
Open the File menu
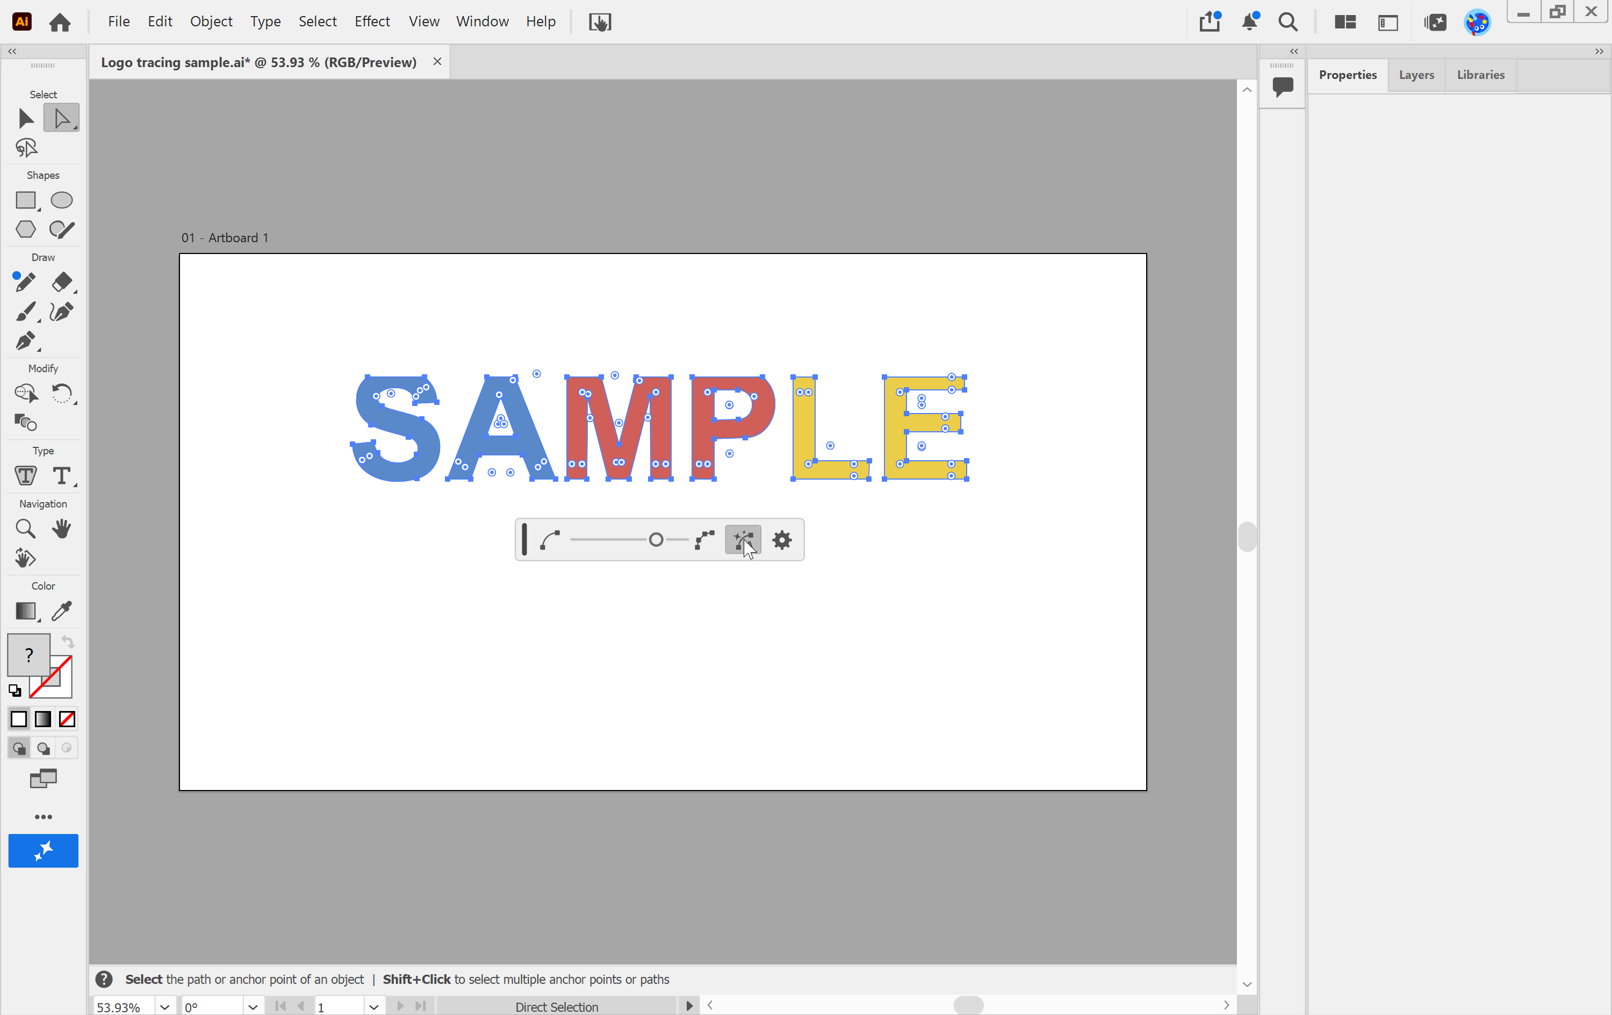pos(119,21)
